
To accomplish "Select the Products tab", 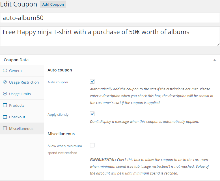I will (17, 105).
